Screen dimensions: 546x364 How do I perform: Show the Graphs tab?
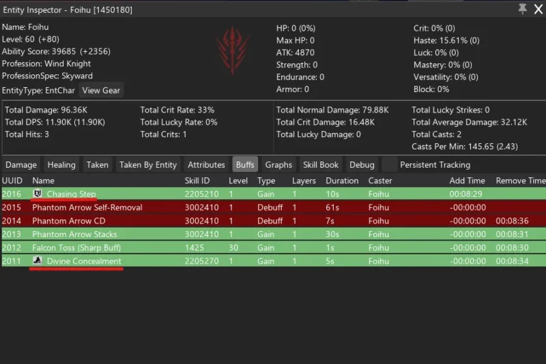click(x=278, y=164)
